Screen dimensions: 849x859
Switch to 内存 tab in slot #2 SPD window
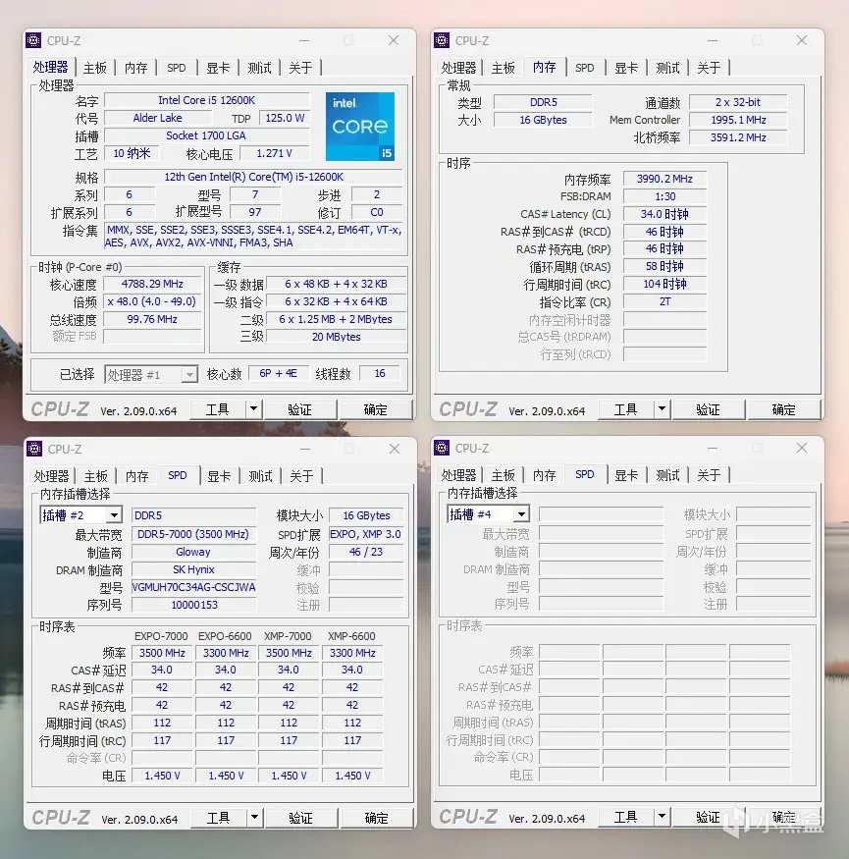[x=137, y=476]
